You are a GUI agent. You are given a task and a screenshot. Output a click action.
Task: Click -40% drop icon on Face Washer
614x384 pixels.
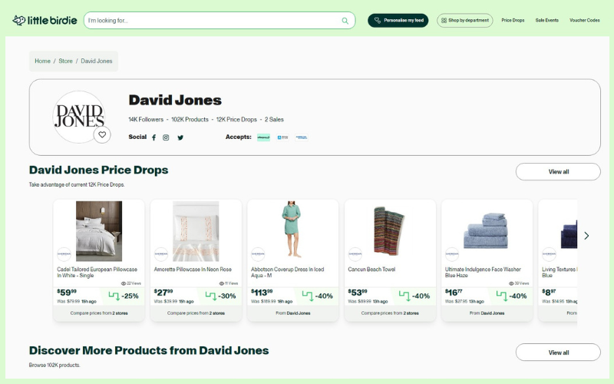[502, 296]
